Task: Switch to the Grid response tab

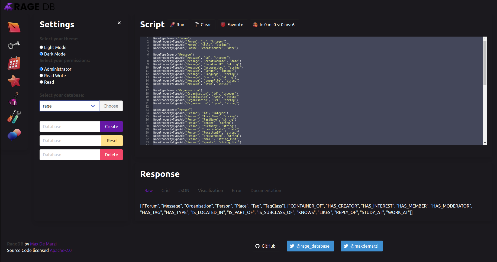Action: coord(165,190)
